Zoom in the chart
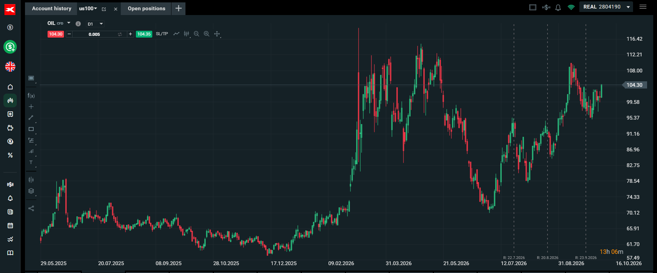This screenshot has width=657, height=273. (x=207, y=34)
